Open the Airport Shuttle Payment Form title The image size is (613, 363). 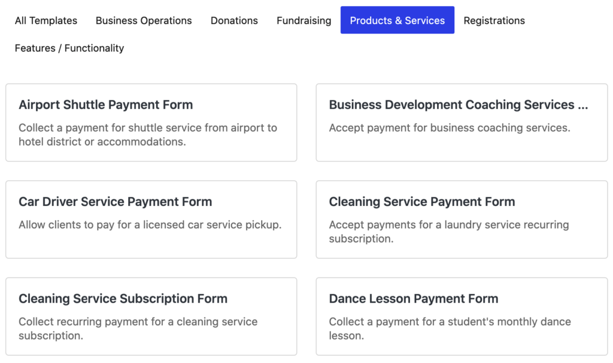coord(106,105)
